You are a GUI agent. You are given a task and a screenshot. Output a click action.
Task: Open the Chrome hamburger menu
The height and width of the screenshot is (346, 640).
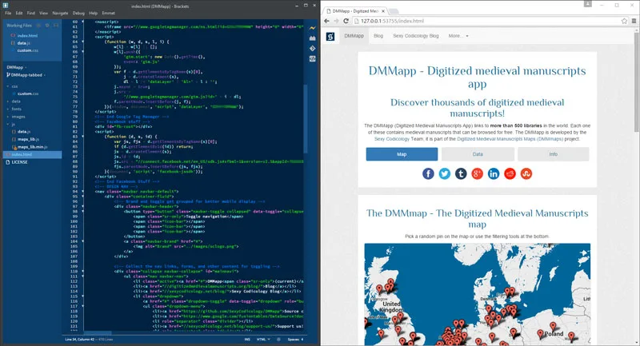tap(634, 21)
